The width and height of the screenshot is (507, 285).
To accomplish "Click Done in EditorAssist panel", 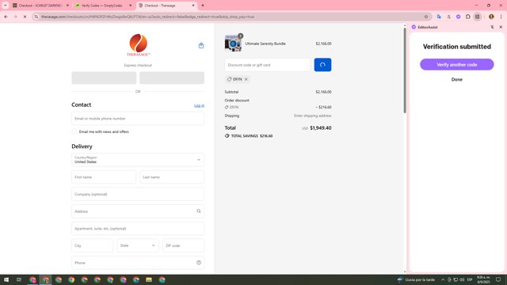I will pyautogui.click(x=456, y=79).
